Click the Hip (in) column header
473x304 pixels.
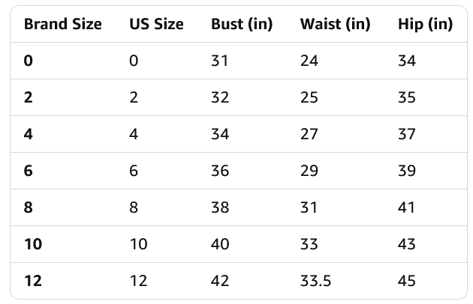[425, 24]
